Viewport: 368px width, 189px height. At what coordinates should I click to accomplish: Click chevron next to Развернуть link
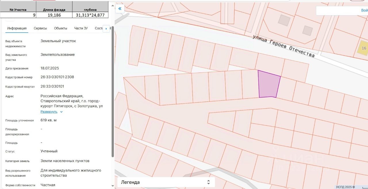(61, 112)
